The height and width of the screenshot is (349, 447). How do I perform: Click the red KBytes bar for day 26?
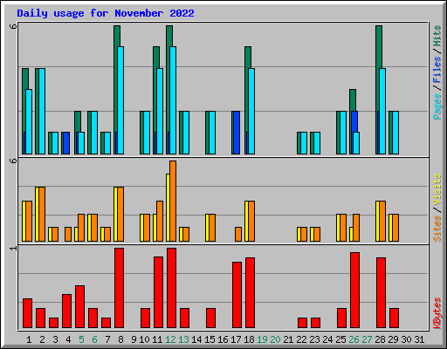click(x=354, y=290)
